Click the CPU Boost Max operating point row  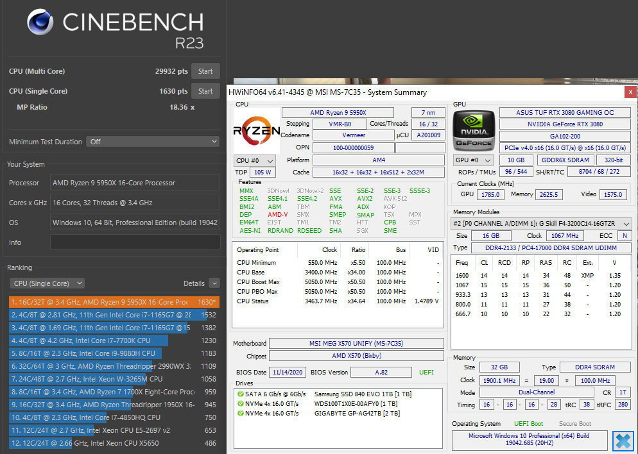[338, 282]
